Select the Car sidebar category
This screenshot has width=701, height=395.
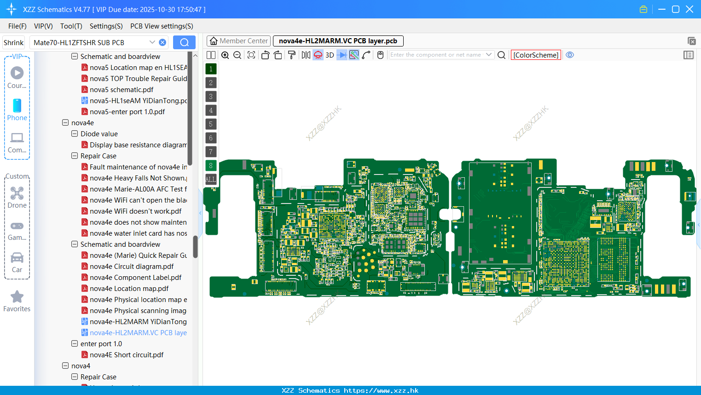point(17,262)
